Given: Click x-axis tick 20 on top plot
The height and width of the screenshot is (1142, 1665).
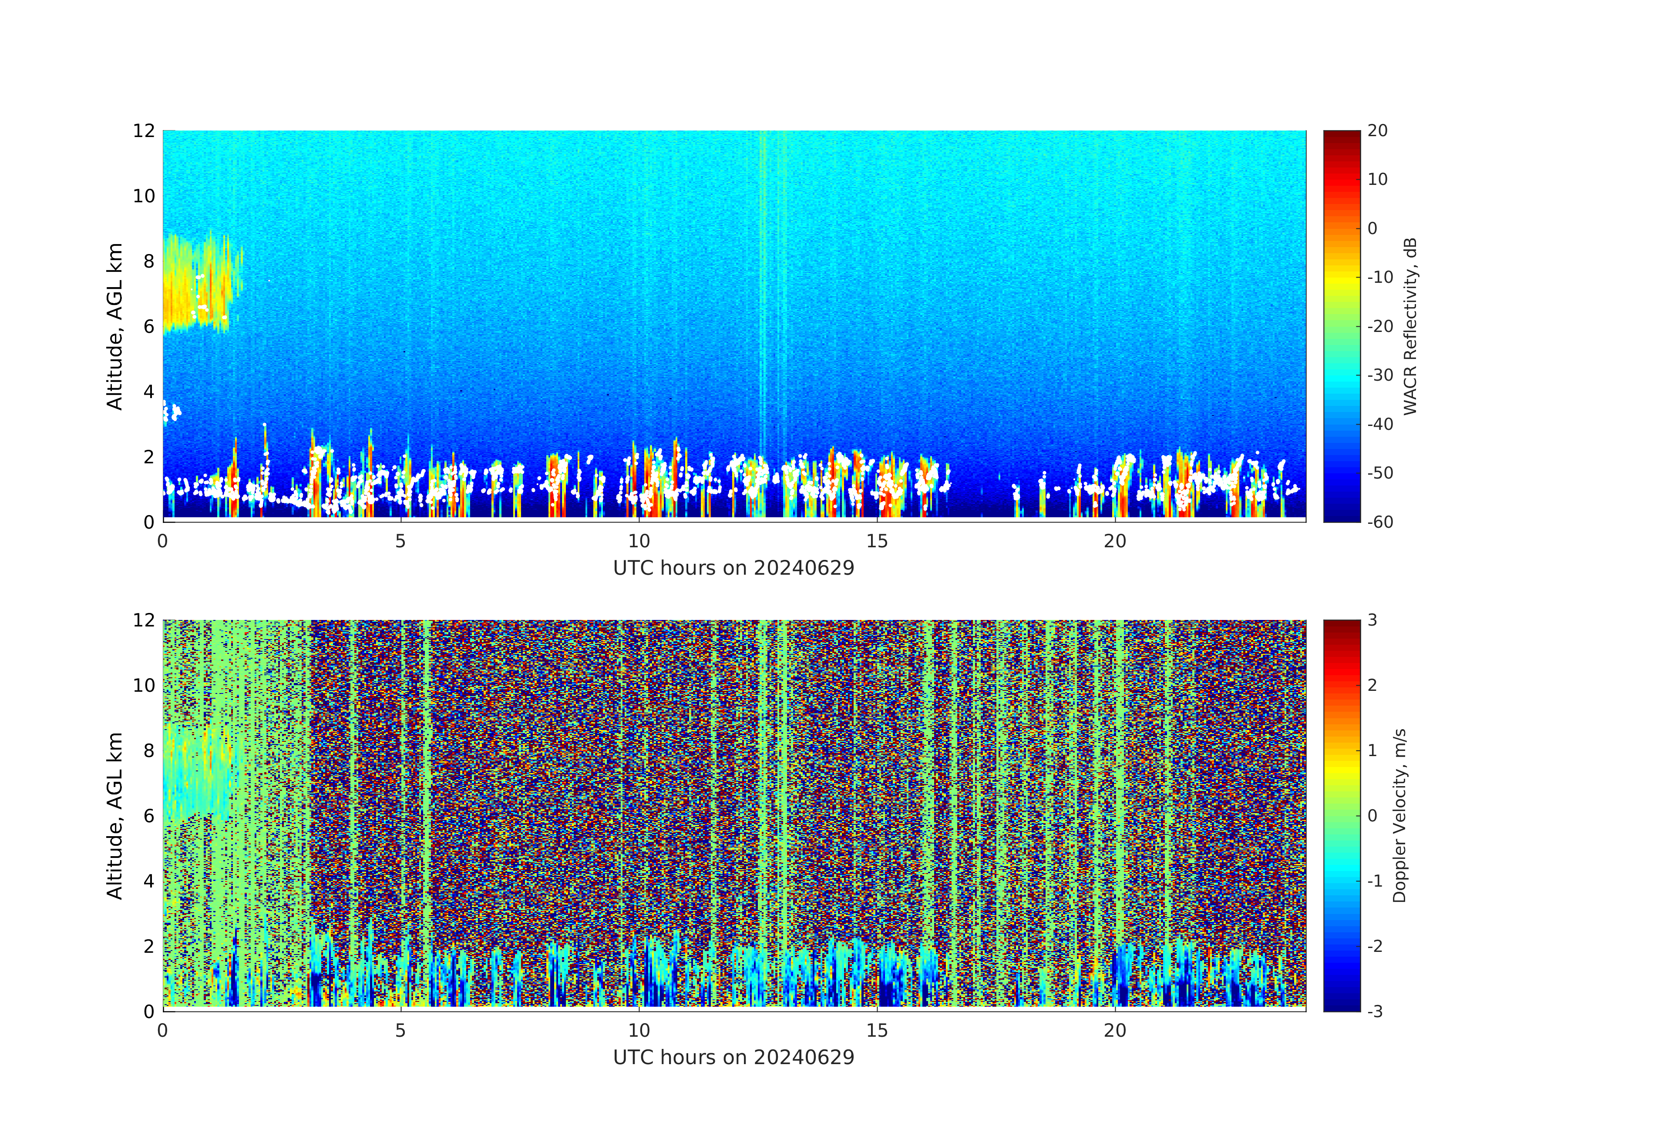Looking at the screenshot, I should click(x=1115, y=541).
